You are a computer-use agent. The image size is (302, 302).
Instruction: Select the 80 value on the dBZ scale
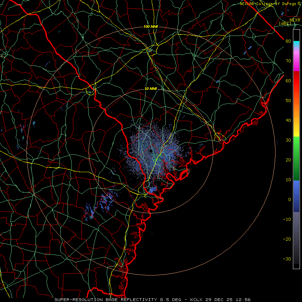pos(288,41)
